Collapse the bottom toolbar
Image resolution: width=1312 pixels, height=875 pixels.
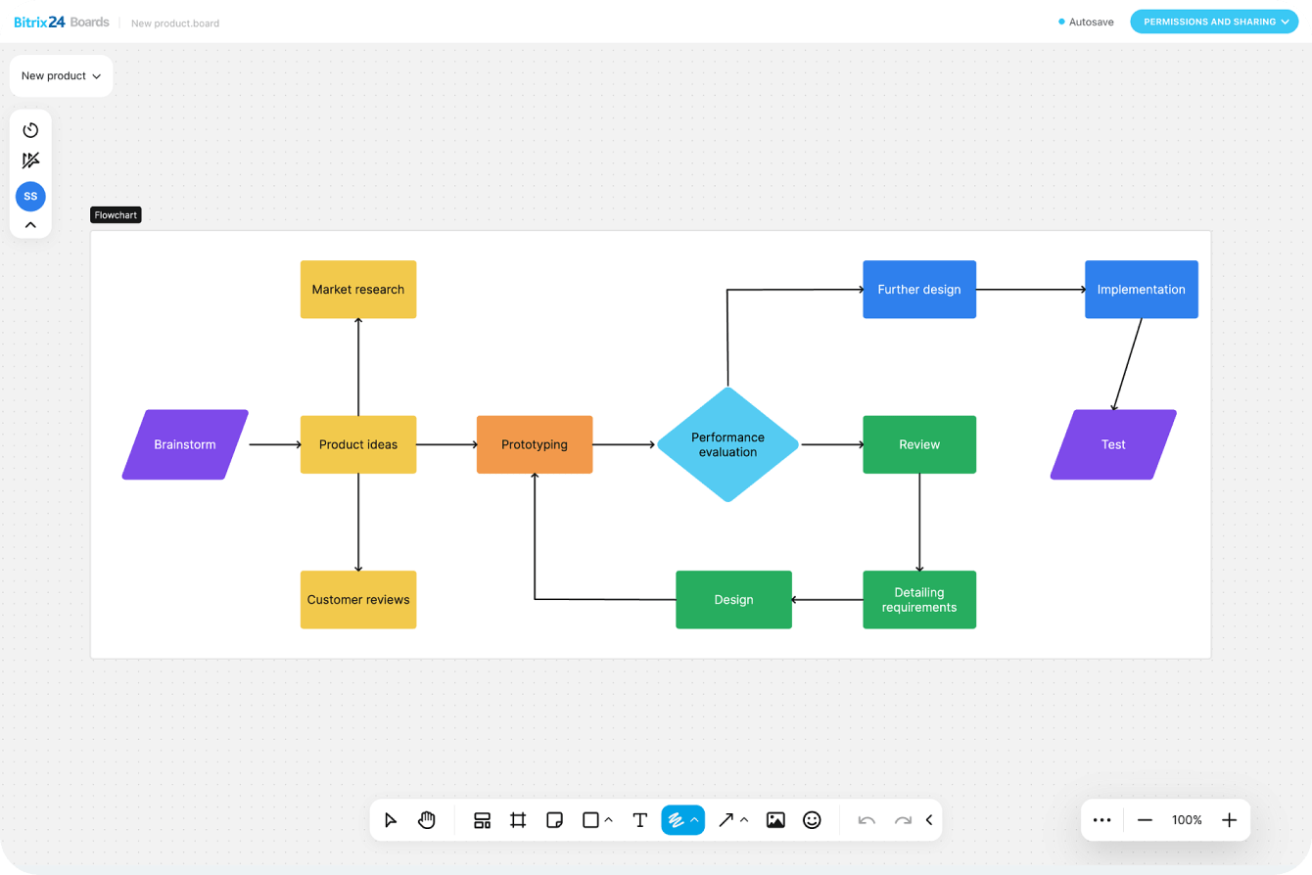click(x=929, y=820)
